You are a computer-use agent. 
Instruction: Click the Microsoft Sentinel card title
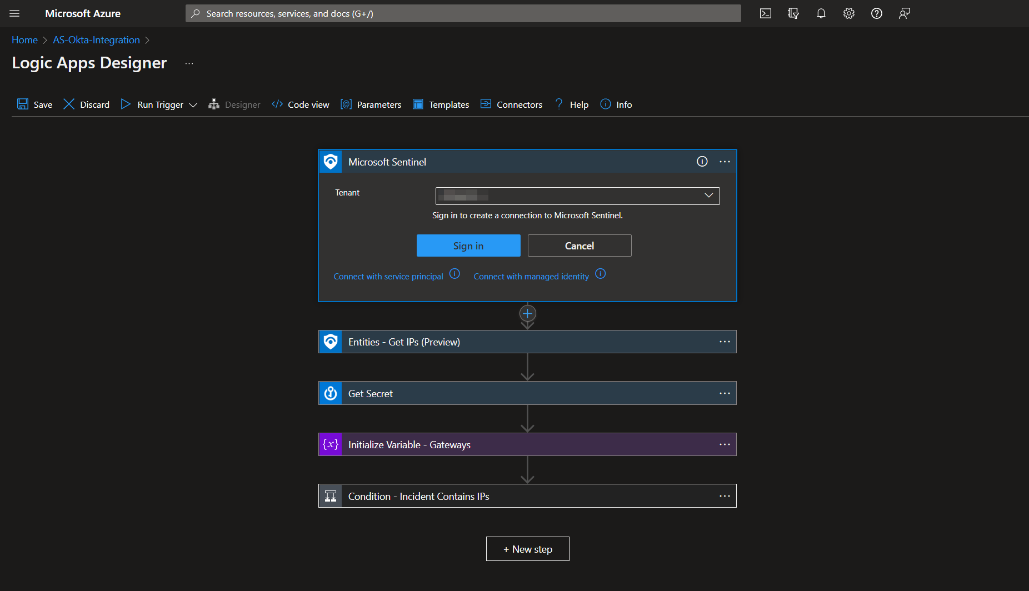coord(387,162)
